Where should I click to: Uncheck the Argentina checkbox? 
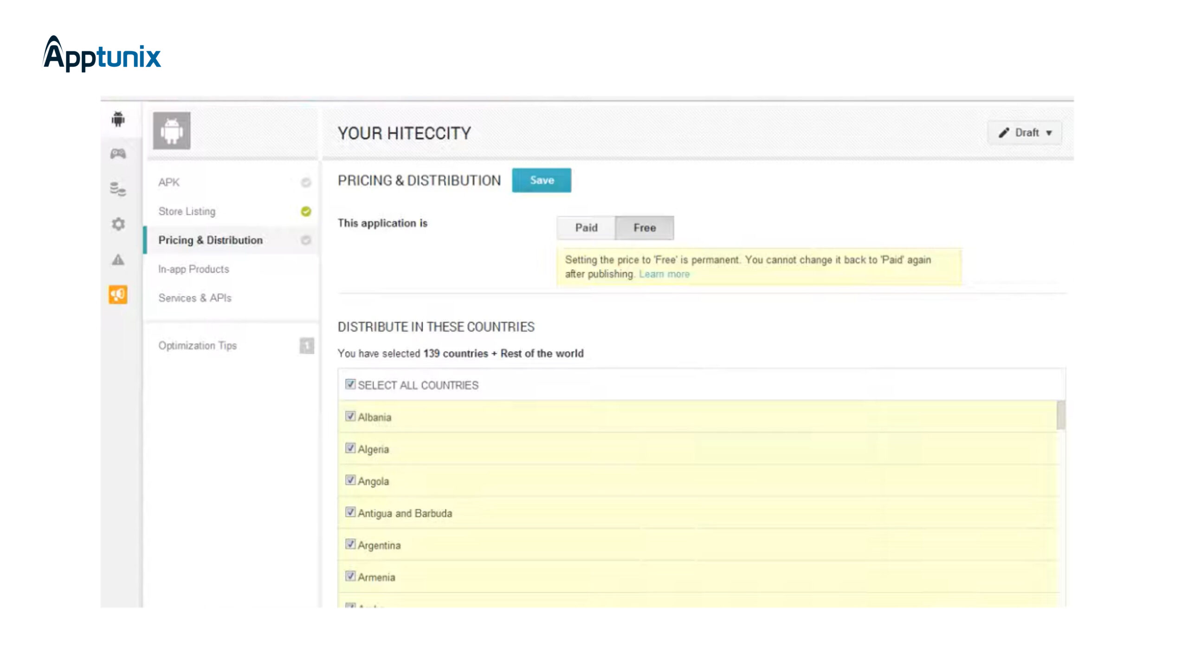coord(350,544)
